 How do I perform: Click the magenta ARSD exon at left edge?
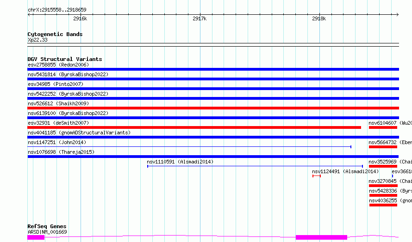(x=36, y=237)
